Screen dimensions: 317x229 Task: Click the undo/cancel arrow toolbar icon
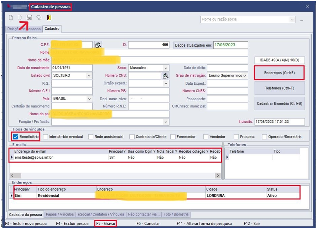coord(39,17)
